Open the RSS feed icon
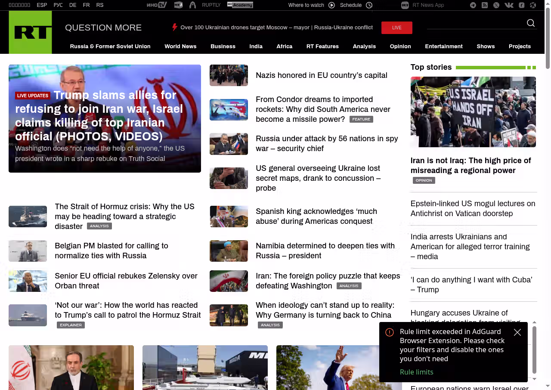Screen dimensions: 551x390 pyautogui.click(x=485, y=5)
